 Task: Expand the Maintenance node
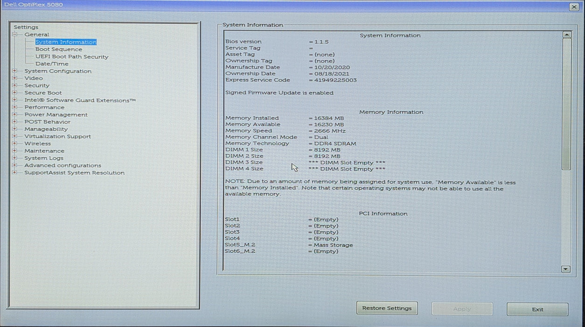tap(15, 151)
